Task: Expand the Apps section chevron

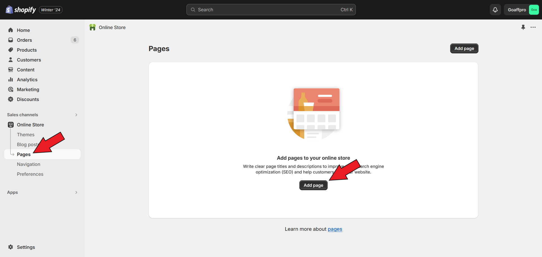Action: 76,192
